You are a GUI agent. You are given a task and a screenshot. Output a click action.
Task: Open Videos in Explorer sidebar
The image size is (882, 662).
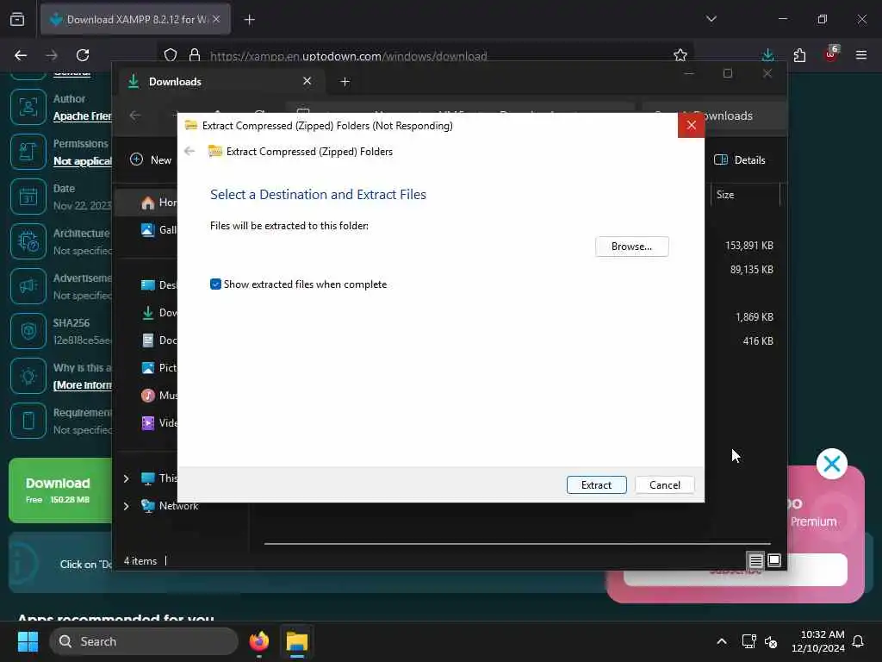[158, 422]
